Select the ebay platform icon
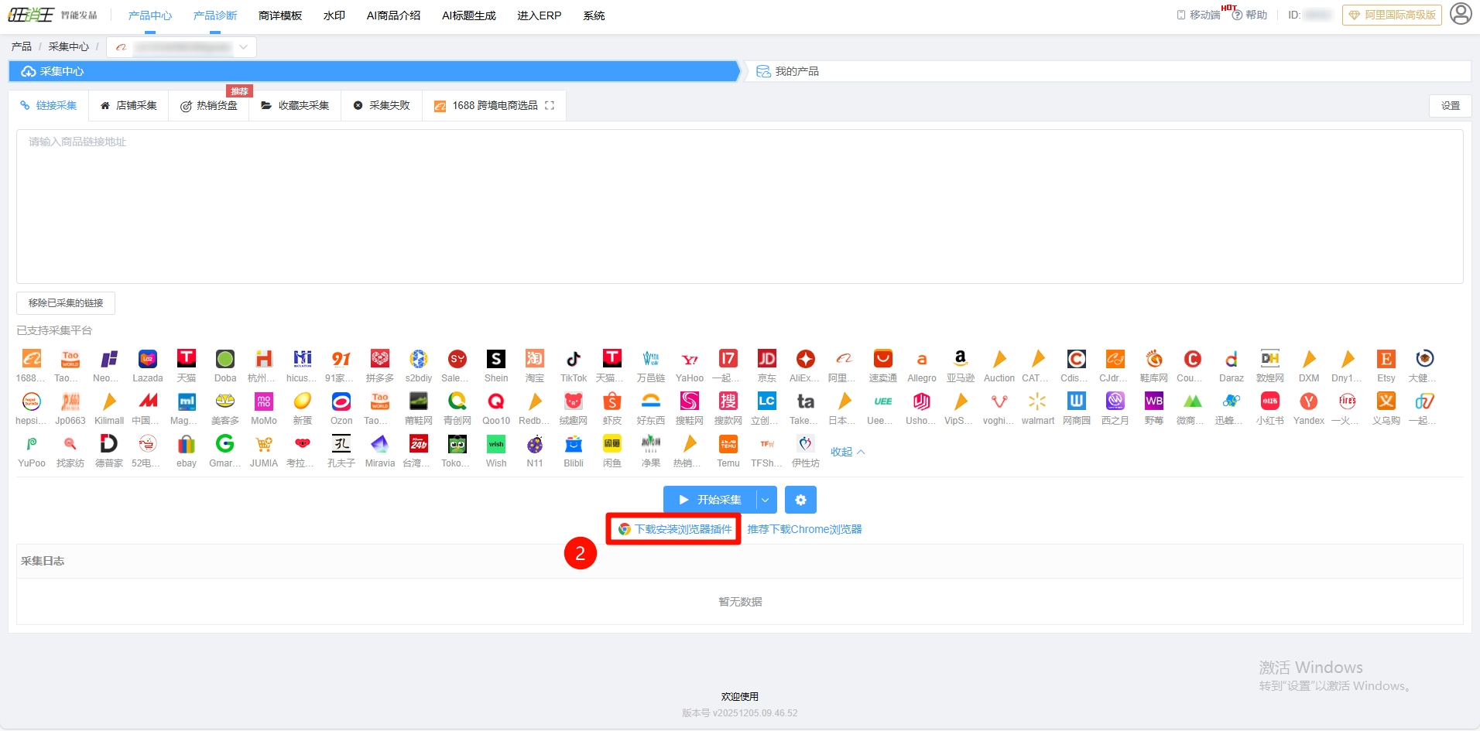Image resolution: width=1480 pixels, height=731 pixels. coord(186,445)
